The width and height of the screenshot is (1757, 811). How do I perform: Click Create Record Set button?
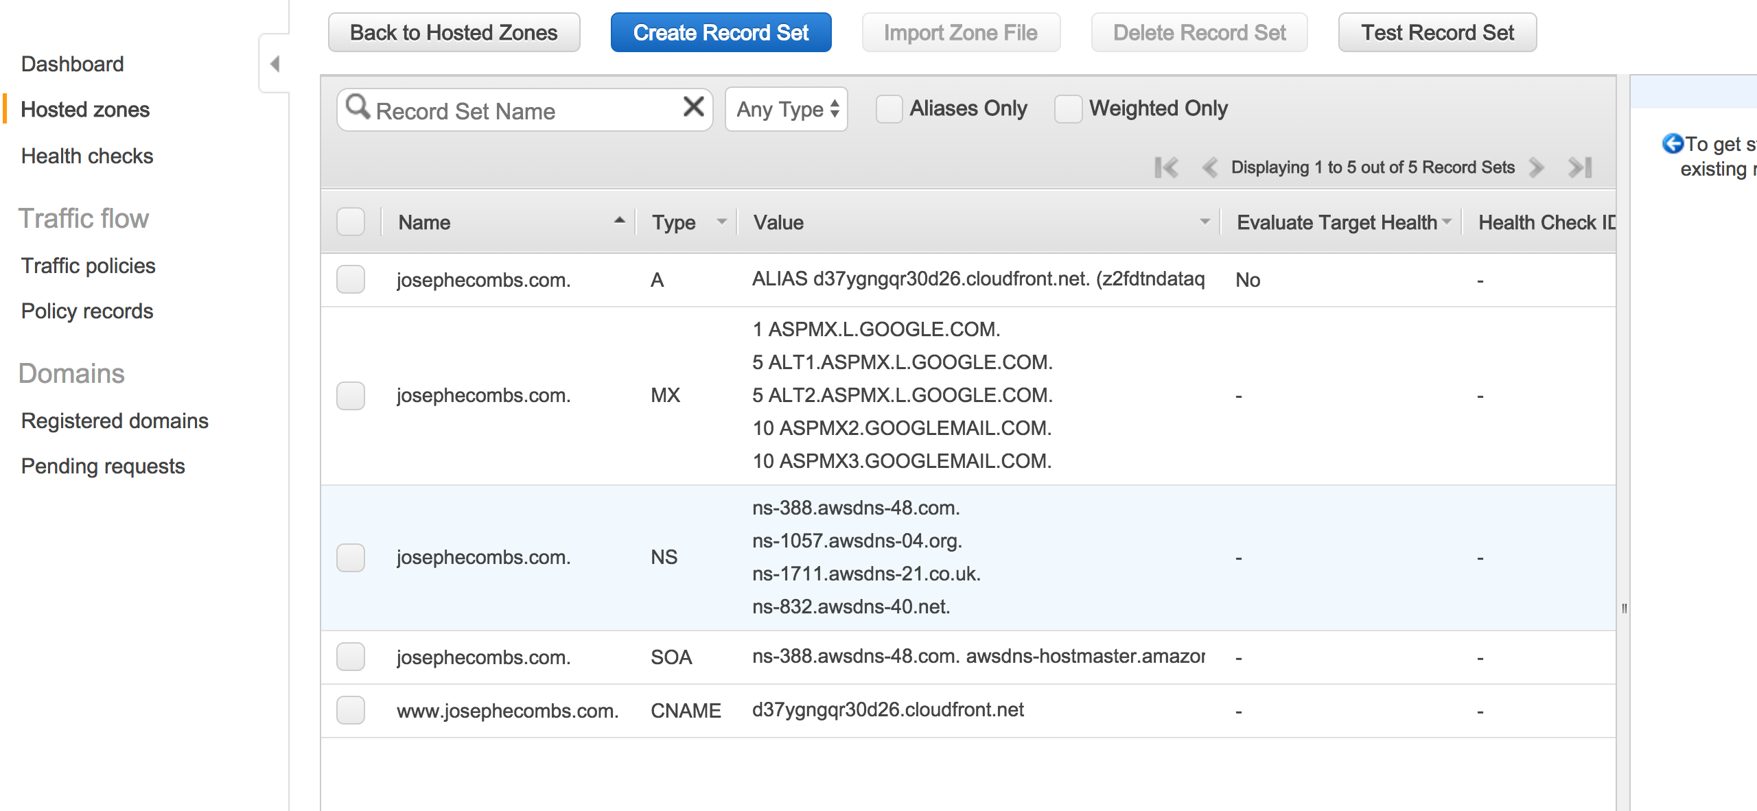pyautogui.click(x=721, y=32)
